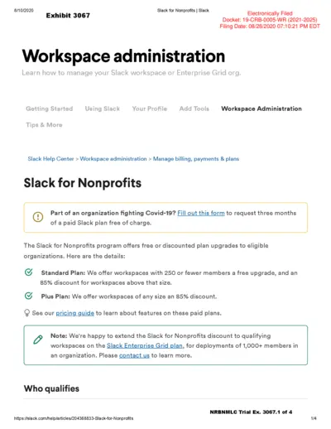Switch to the Using Slack tab
This screenshot has width=331, height=429.
[103, 108]
